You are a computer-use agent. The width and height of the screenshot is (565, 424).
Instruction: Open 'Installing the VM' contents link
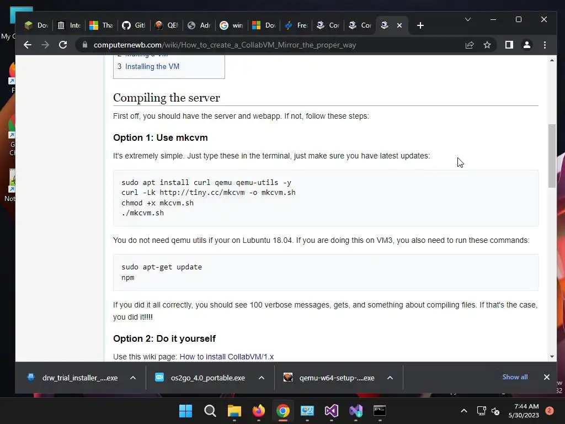[152, 66]
